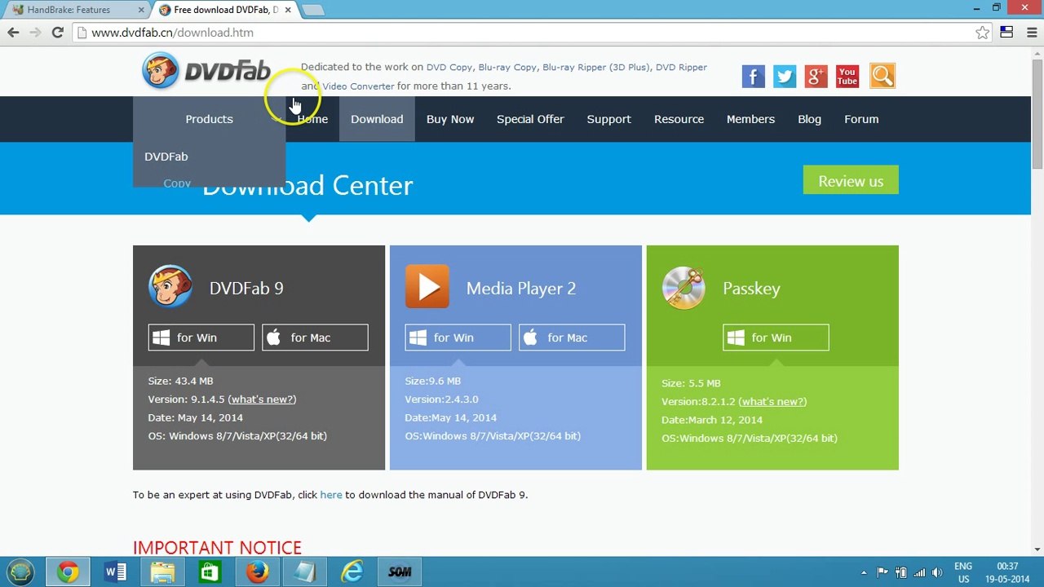The image size is (1044, 587).
Task: Follow the DVD Ripper header link
Action: point(681,68)
